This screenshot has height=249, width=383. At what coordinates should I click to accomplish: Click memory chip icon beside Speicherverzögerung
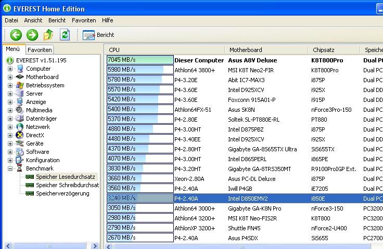click(x=30, y=193)
